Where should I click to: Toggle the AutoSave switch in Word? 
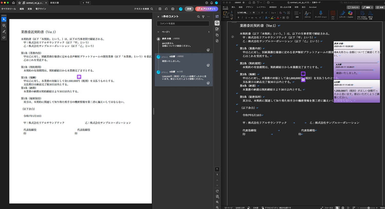point(244,3)
